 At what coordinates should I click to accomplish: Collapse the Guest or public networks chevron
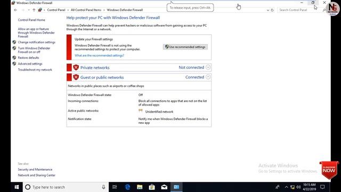click(208, 77)
